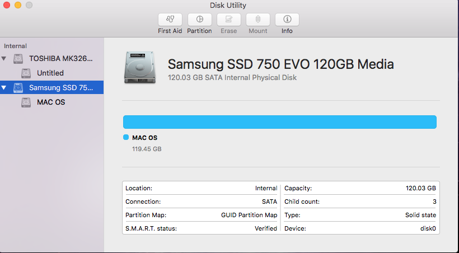Click the Untitled volume icon

click(26, 73)
